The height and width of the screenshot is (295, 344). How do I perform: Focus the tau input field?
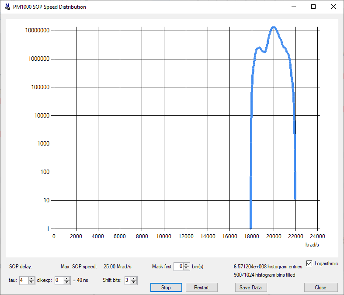23,281
